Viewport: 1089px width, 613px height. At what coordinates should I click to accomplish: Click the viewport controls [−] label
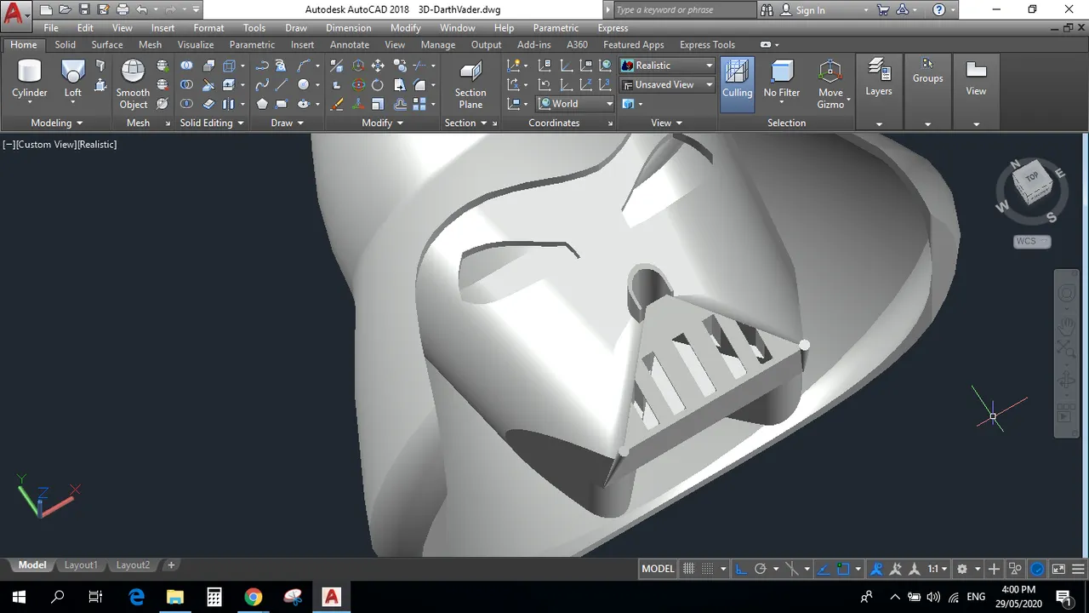tap(9, 145)
